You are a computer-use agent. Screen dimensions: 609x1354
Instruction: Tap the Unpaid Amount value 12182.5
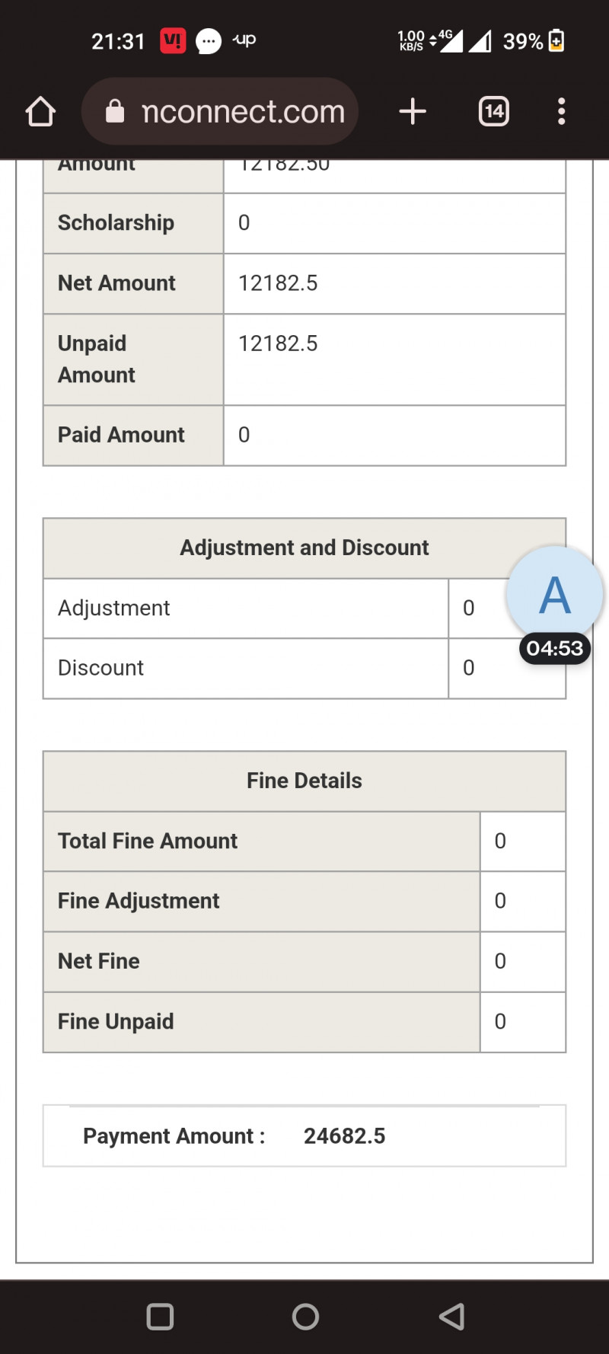coord(278,343)
